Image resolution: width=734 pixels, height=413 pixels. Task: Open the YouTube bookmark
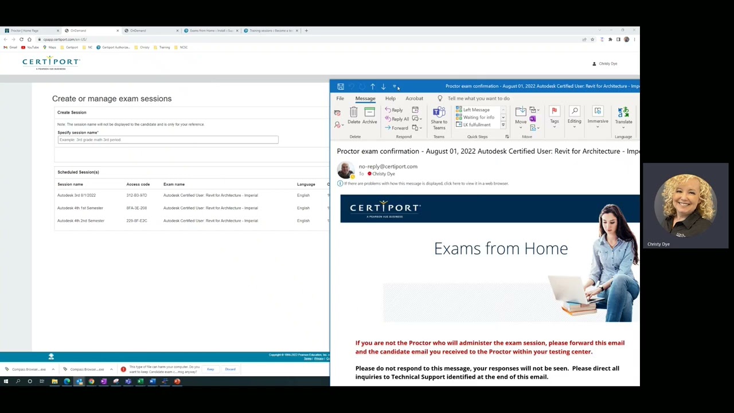(30, 48)
